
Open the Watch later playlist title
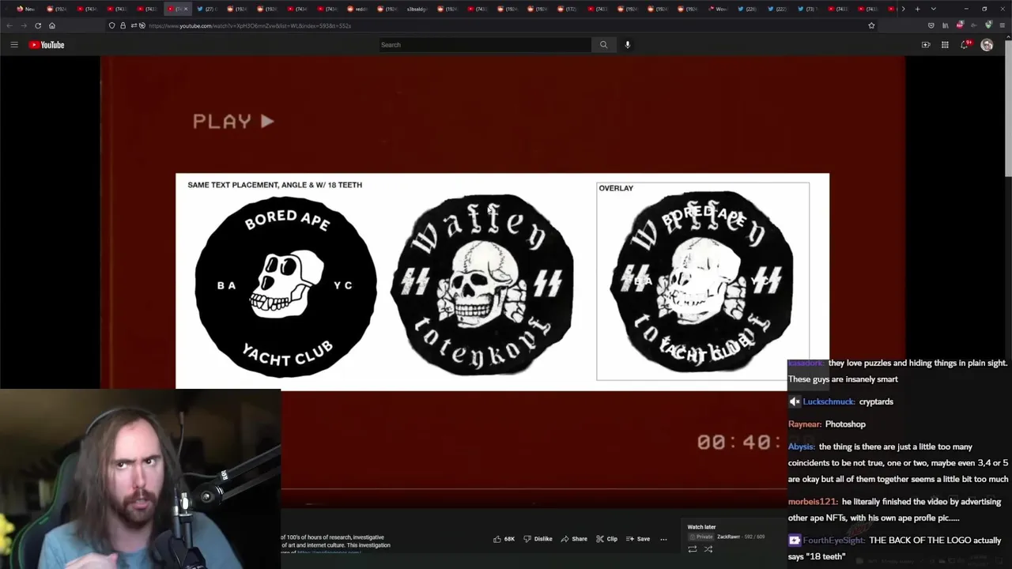coord(701,527)
